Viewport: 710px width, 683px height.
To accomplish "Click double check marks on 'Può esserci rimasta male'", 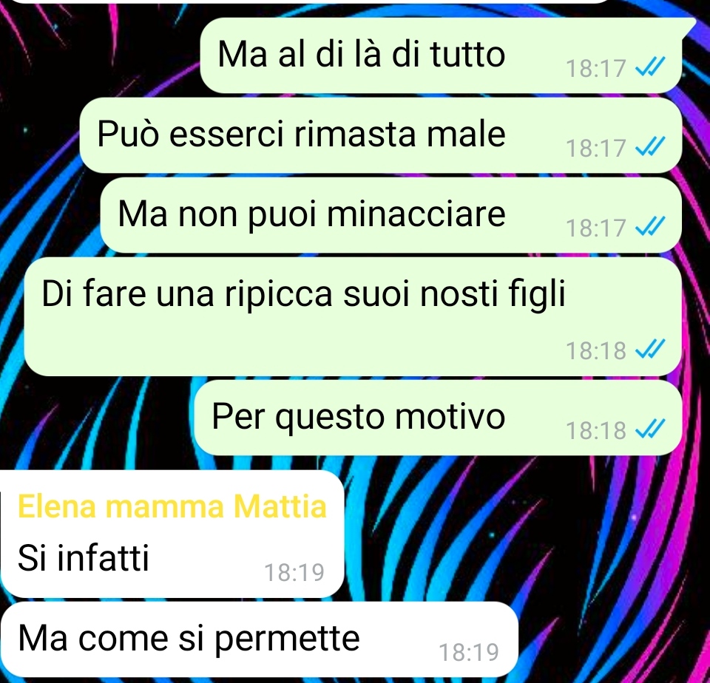I will click(x=650, y=147).
